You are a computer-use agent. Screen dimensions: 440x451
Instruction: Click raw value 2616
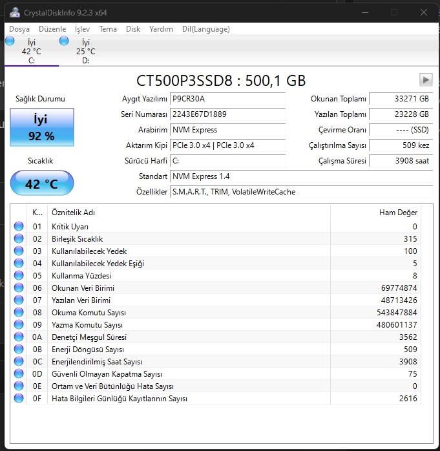tap(408, 399)
